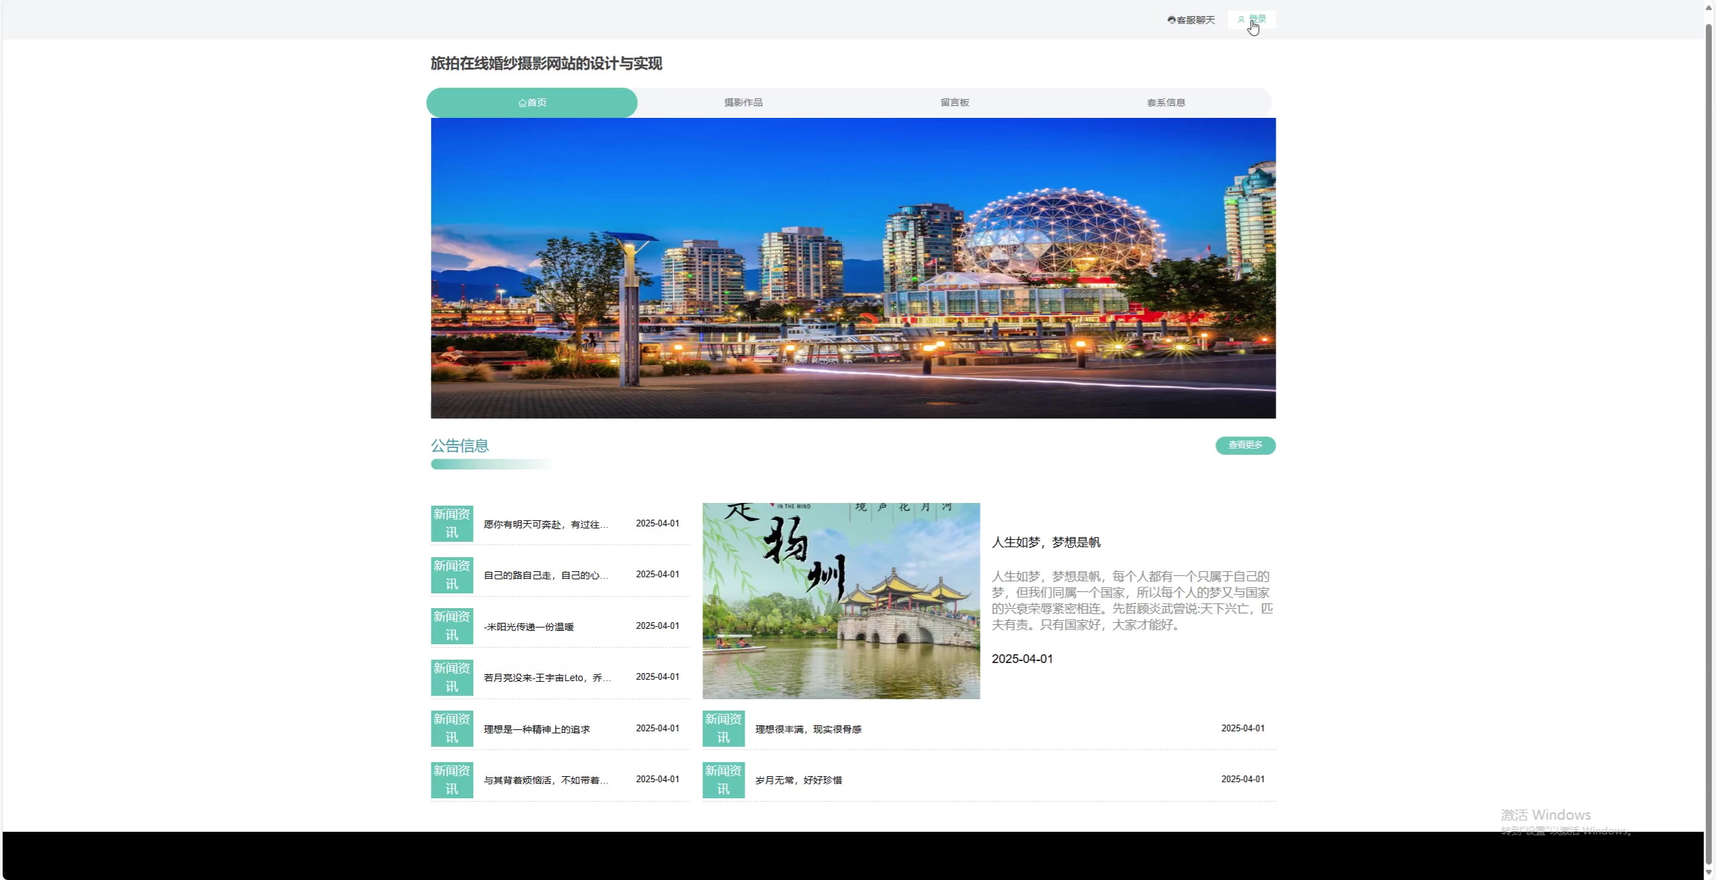Open the 摄影作品 tab

[x=743, y=102]
